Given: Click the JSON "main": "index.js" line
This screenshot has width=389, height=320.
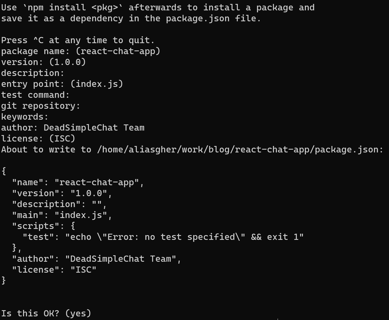Looking at the screenshot, I should tap(62, 215).
